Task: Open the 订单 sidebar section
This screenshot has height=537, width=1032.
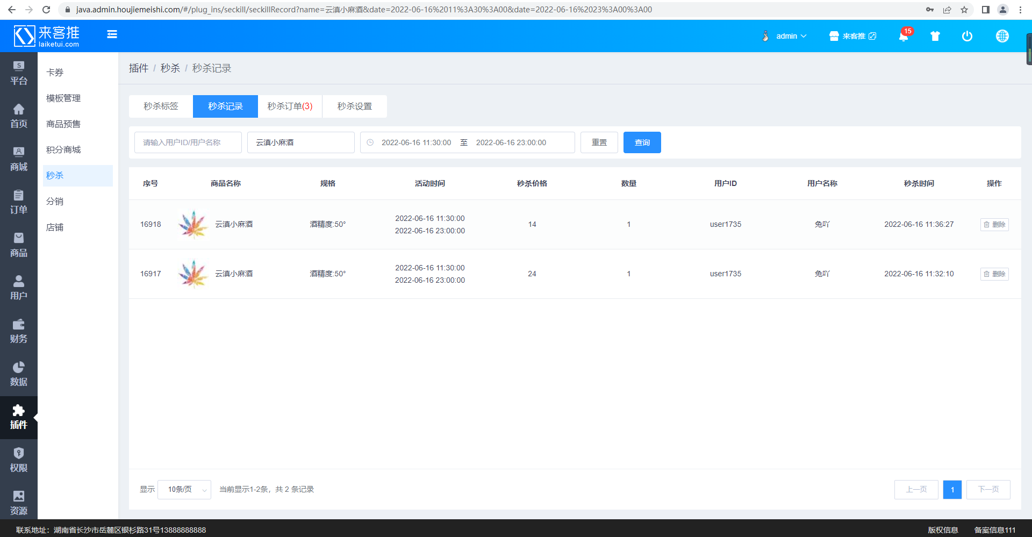Action: 19,203
